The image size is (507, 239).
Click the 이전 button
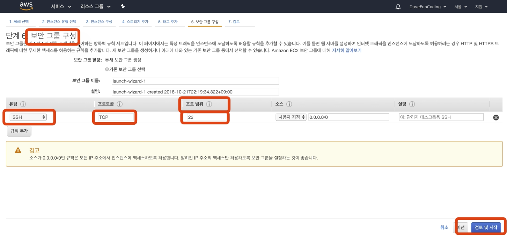click(x=461, y=228)
